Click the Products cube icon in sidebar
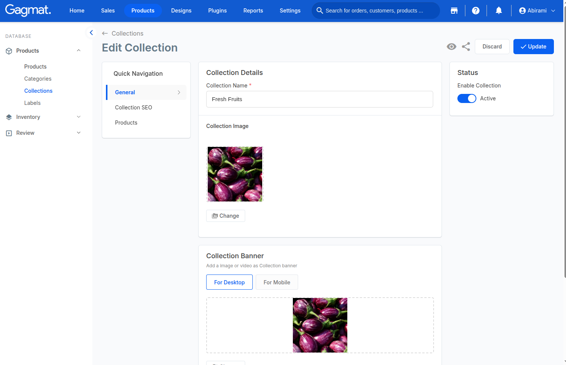This screenshot has height=365, width=566. [9, 51]
